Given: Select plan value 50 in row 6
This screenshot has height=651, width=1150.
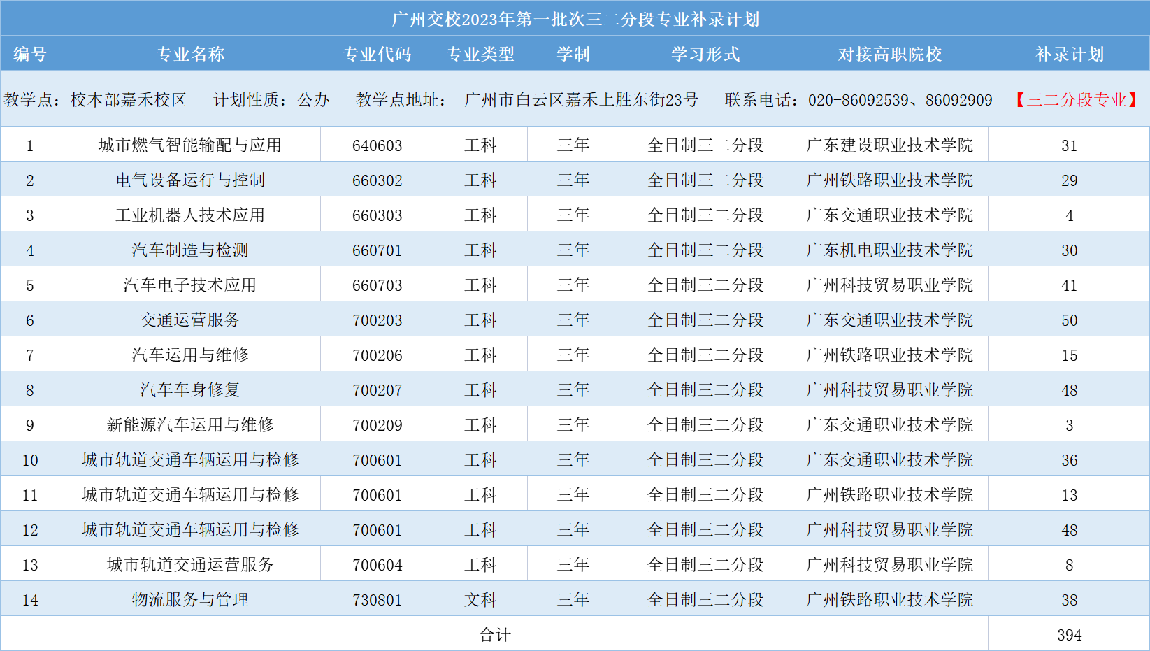Looking at the screenshot, I should pos(1070,320).
